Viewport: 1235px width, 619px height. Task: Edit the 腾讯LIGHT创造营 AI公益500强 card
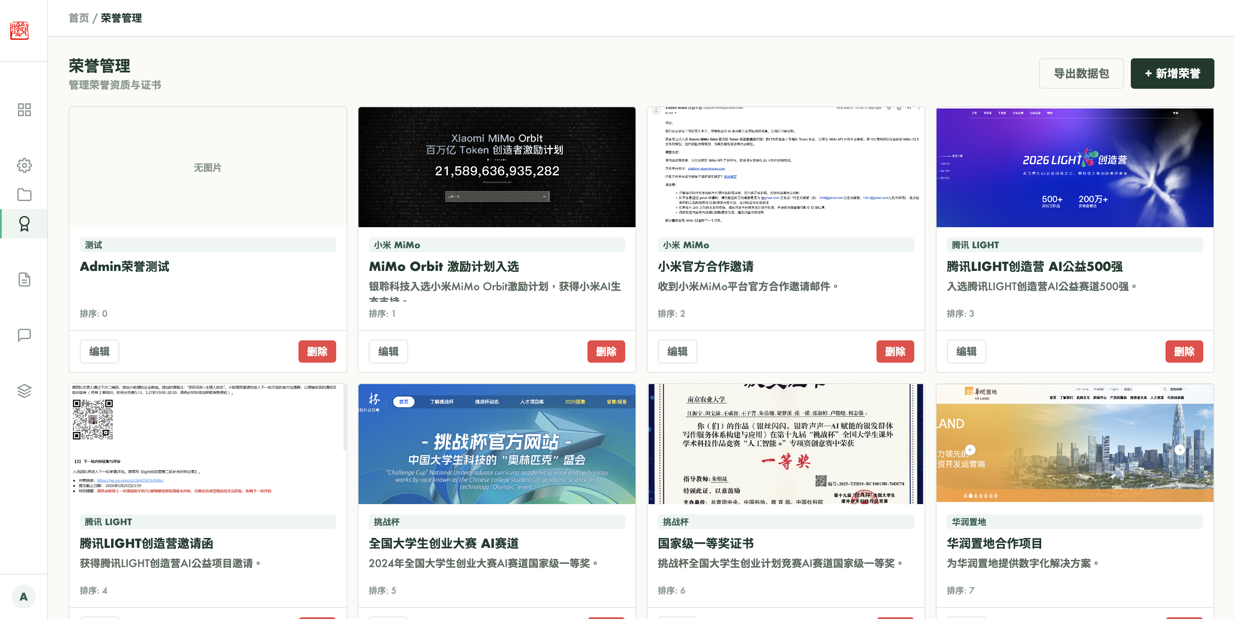coord(967,351)
